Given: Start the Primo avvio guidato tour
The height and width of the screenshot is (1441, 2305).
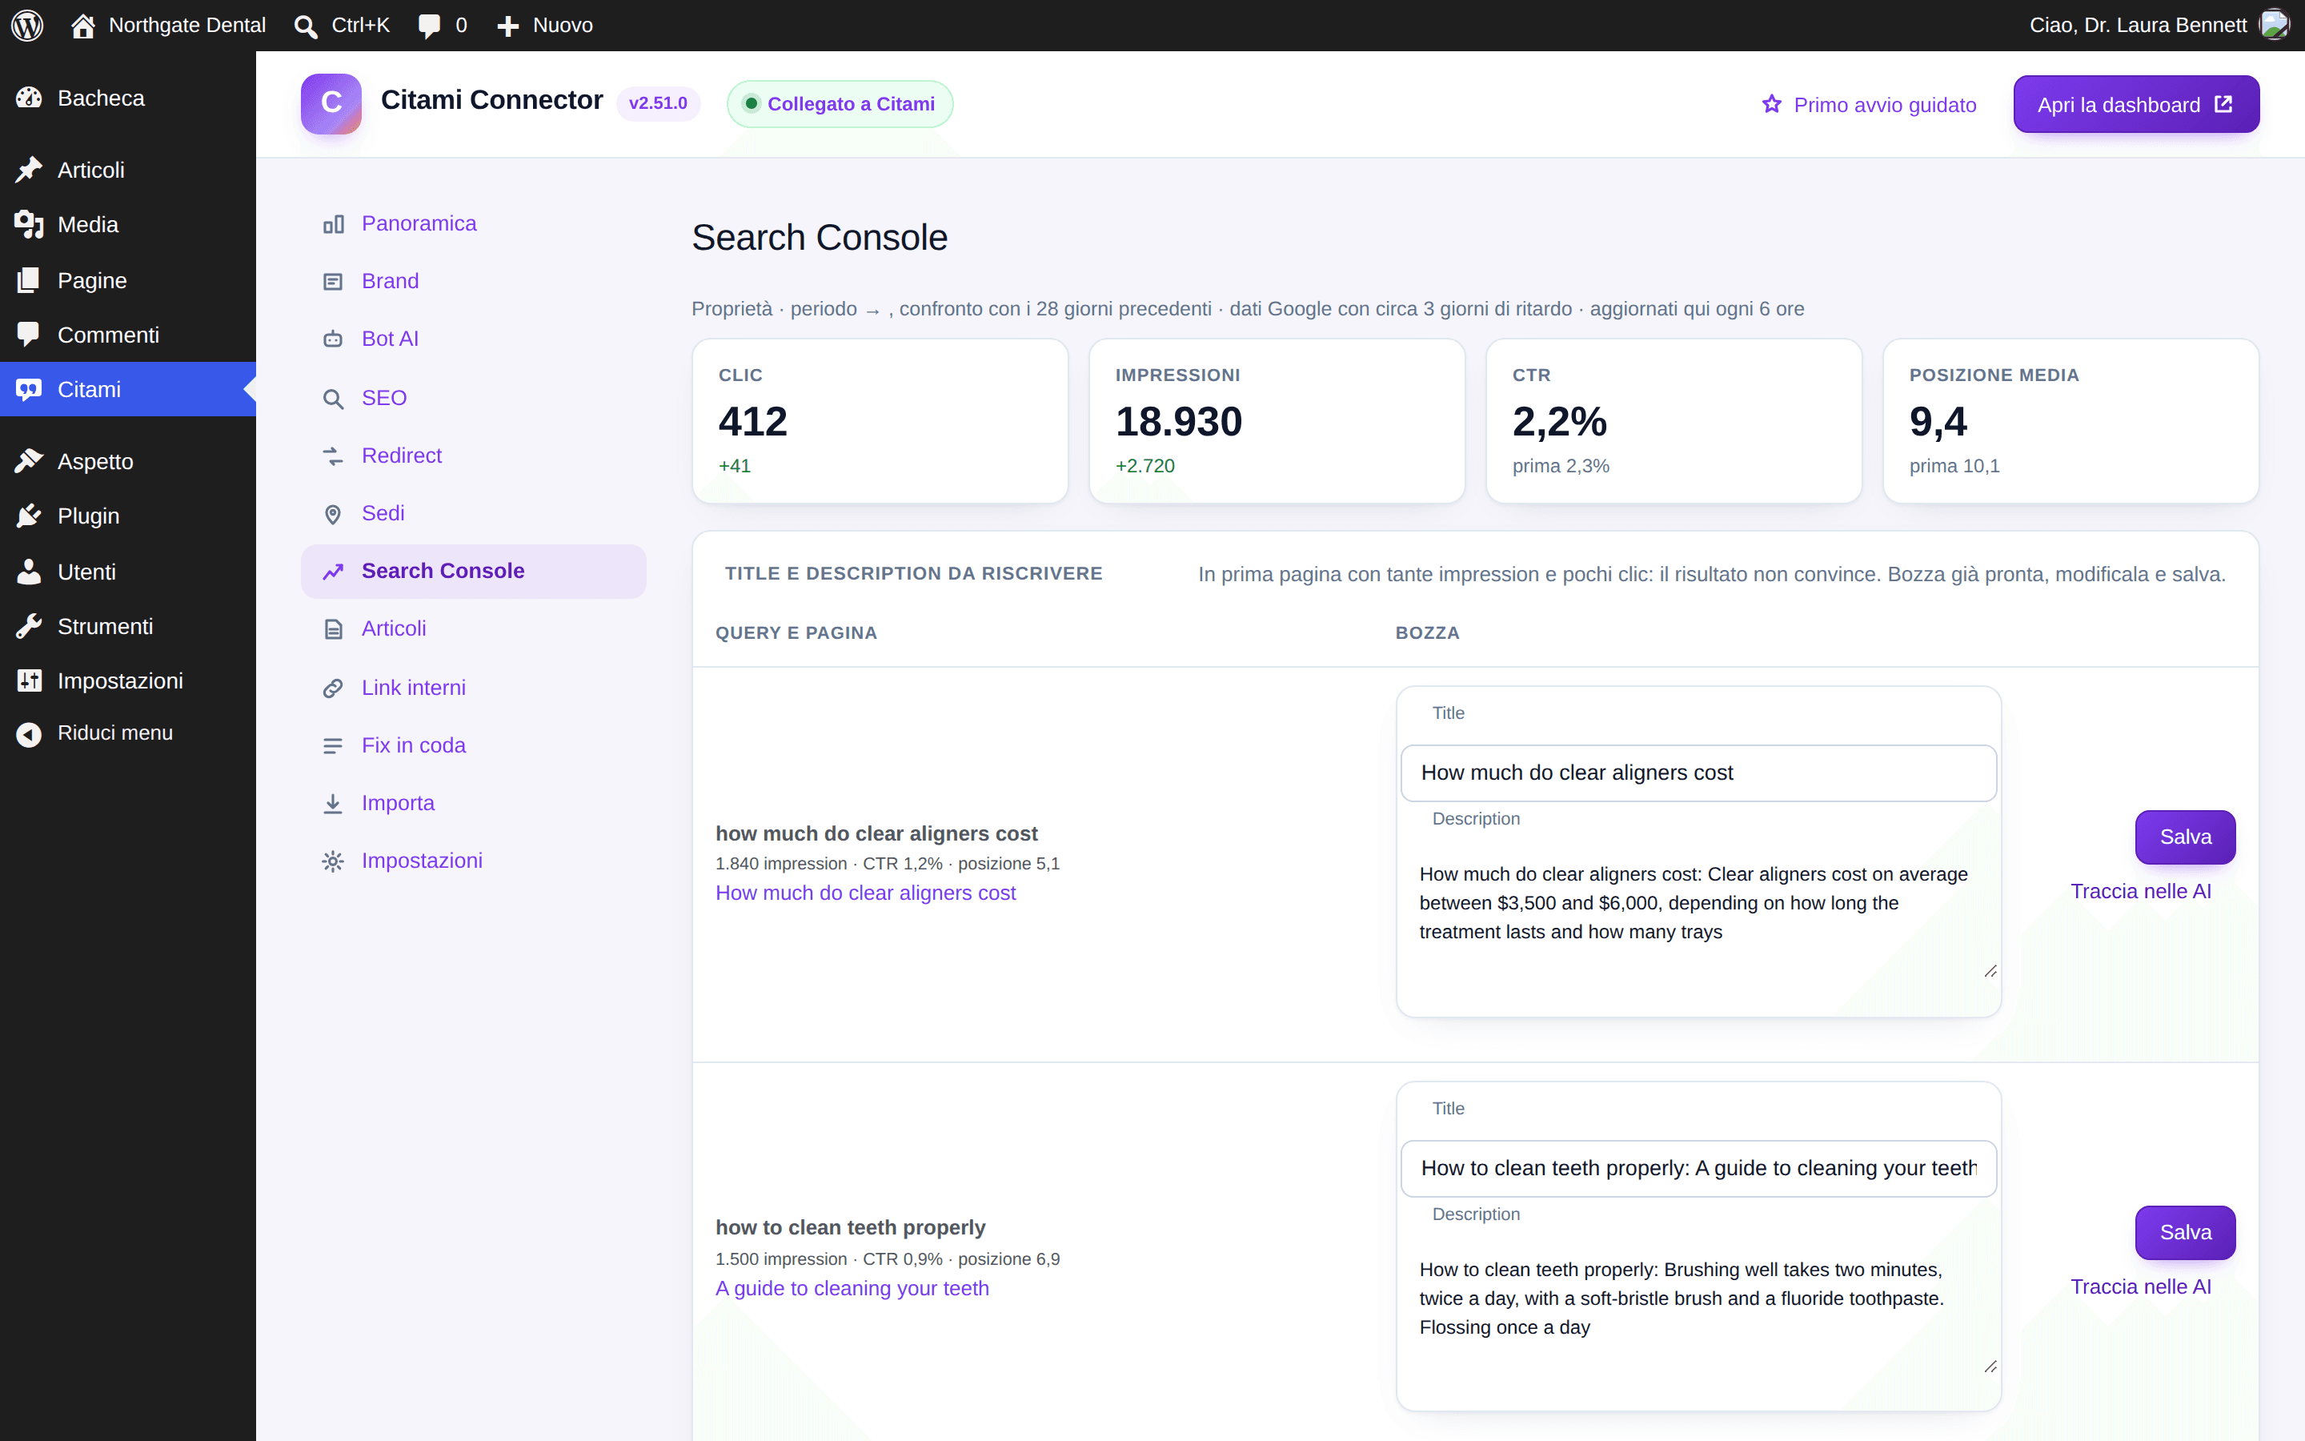Looking at the screenshot, I should [1868, 105].
